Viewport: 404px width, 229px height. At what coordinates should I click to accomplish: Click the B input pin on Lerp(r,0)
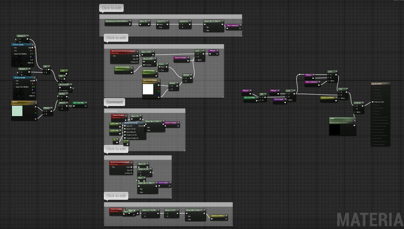(355, 109)
